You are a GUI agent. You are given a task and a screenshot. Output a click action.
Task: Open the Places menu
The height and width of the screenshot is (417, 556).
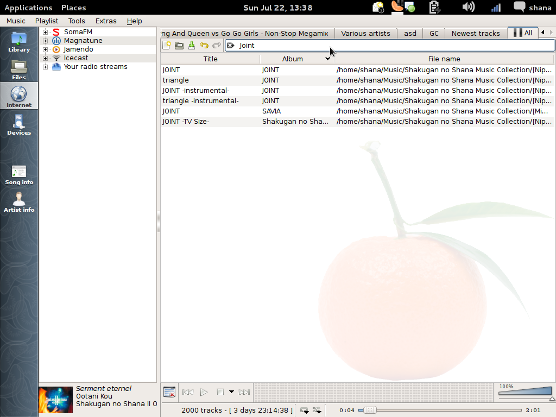tap(73, 8)
